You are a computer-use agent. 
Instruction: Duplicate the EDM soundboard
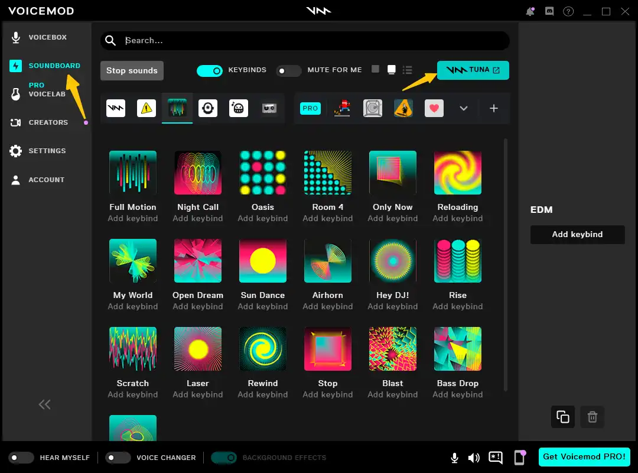point(563,417)
